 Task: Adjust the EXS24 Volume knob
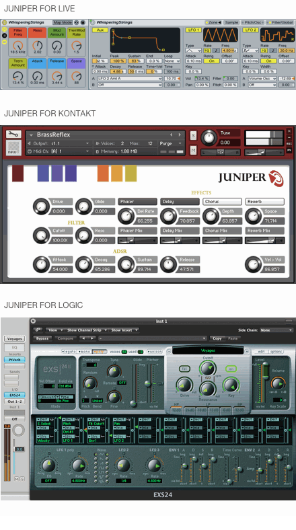(x=278, y=383)
